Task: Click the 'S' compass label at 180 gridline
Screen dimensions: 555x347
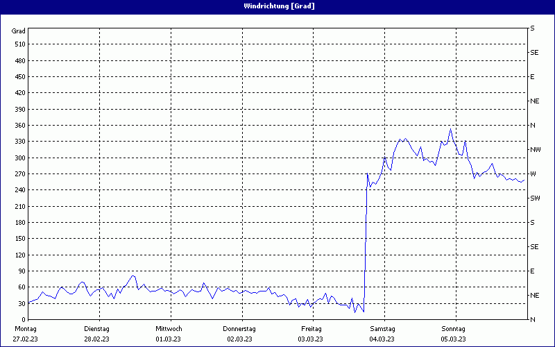Action: [532, 223]
